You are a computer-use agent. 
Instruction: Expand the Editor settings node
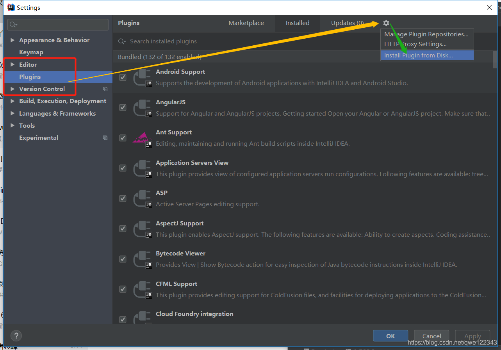(x=12, y=64)
